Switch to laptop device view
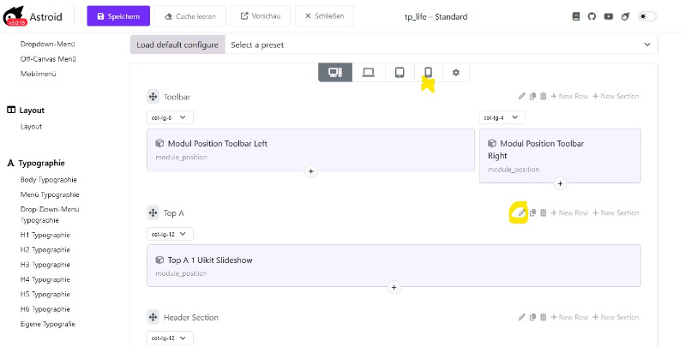685x347 pixels. pos(369,73)
